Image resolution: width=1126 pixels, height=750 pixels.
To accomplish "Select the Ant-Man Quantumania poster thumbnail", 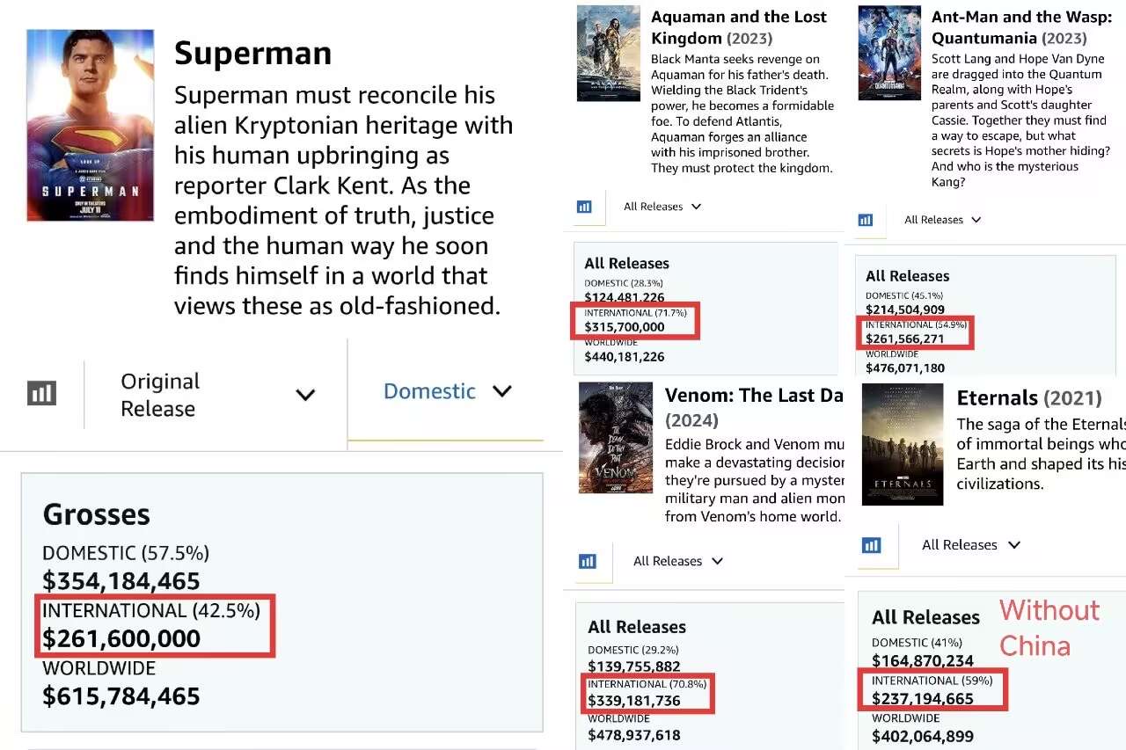I will pos(889,54).
